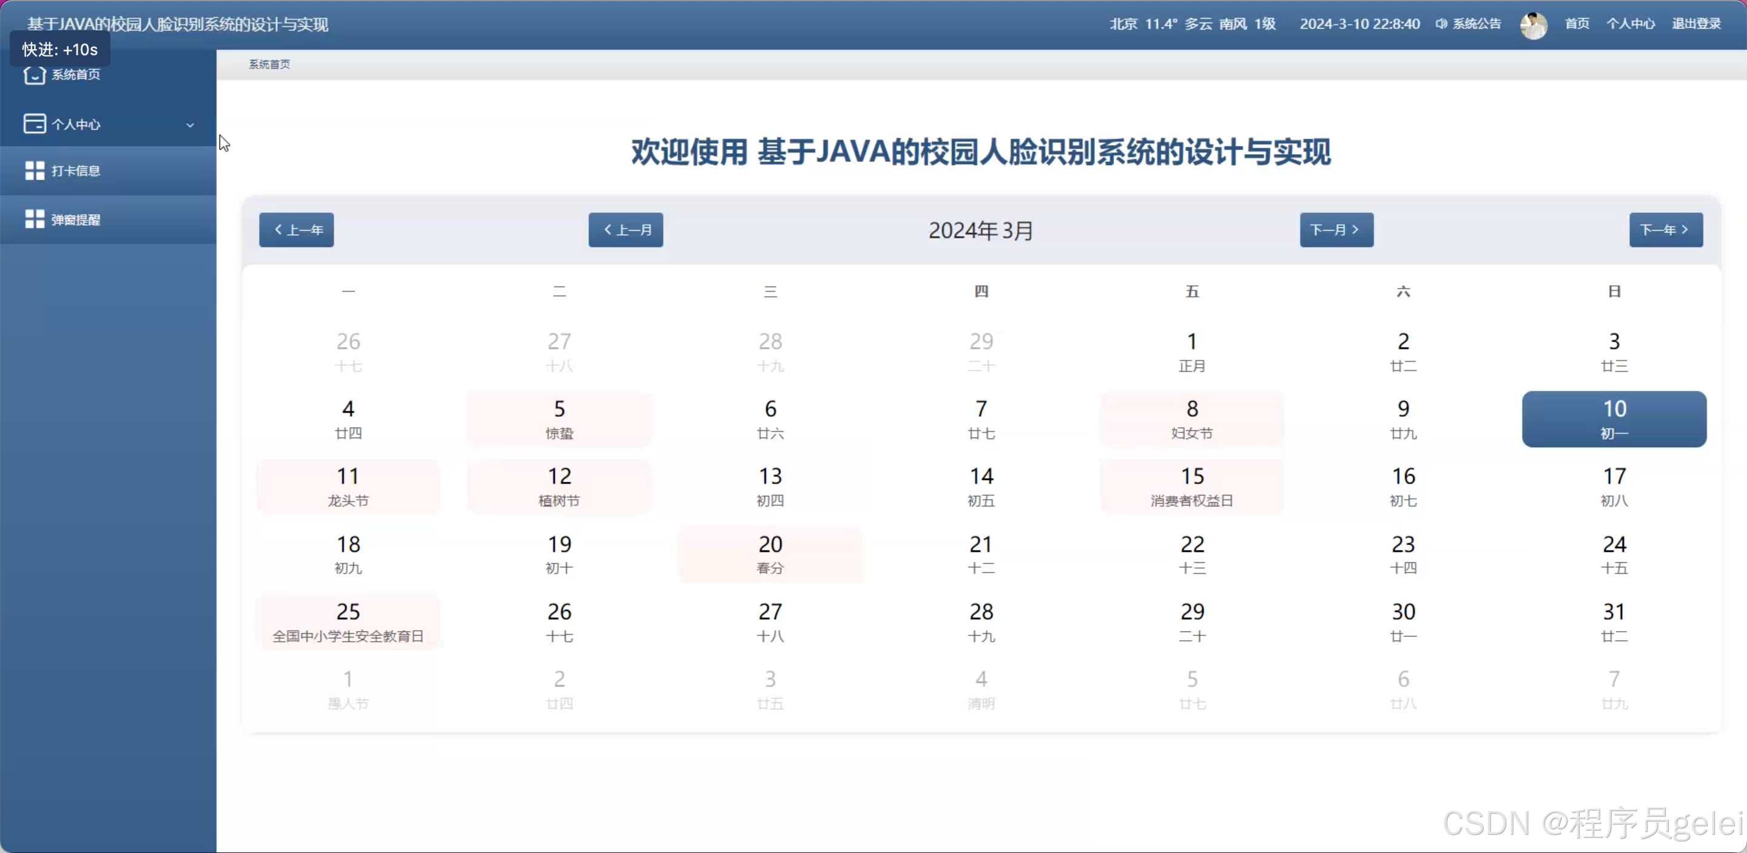Advance to next month with 下一月

pyautogui.click(x=1336, y=230)
